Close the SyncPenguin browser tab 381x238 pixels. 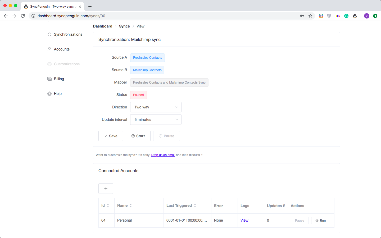pos(80,7)
